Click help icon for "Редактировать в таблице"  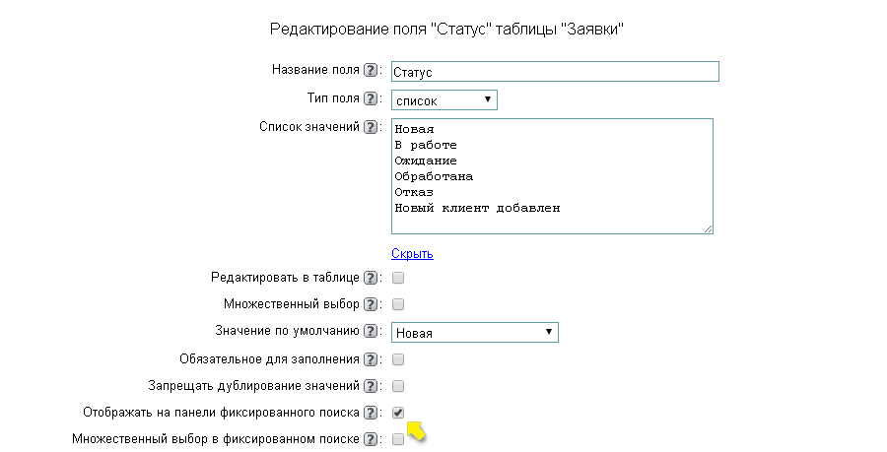371,279
